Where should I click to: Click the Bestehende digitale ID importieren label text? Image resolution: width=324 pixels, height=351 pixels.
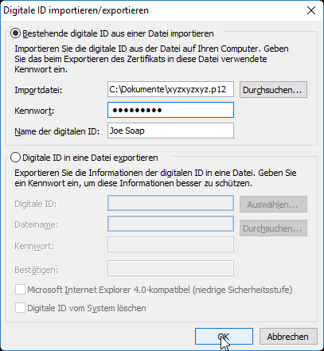coord(118,33)
